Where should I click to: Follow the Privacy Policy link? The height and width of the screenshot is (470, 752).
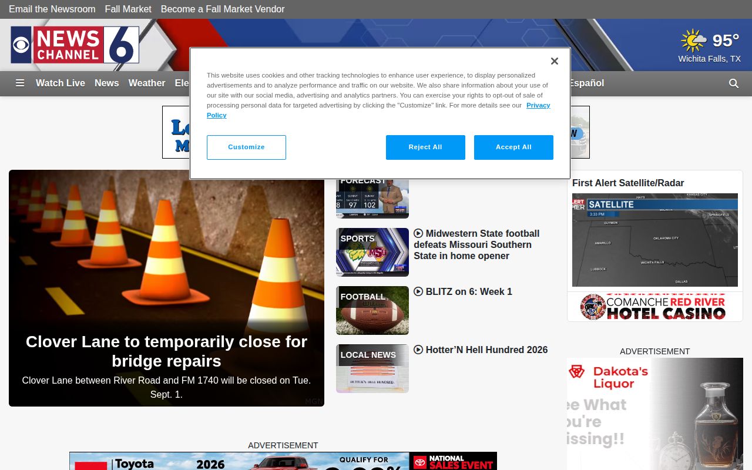coord(538,105)
